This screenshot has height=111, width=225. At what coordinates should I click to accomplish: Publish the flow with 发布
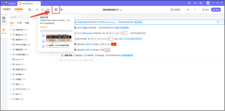(x=216, y=10)
